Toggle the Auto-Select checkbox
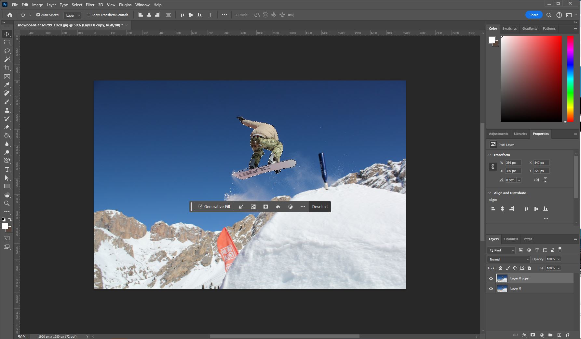This screenshot has height=339, width=581. [38, 15]
